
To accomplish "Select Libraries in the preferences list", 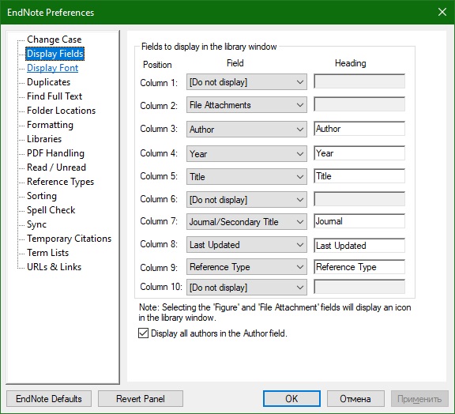I will pyautogui.click(x=44, y=139).
